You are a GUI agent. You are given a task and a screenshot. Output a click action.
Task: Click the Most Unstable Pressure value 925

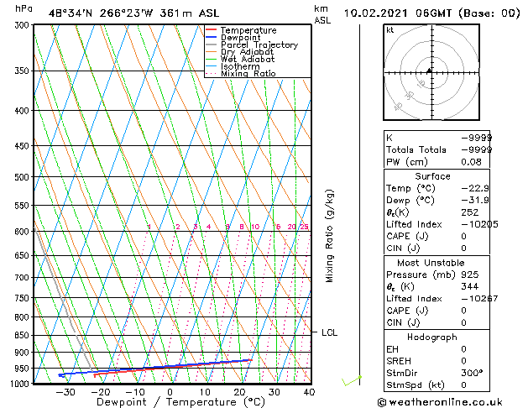(x=470, y=275)
